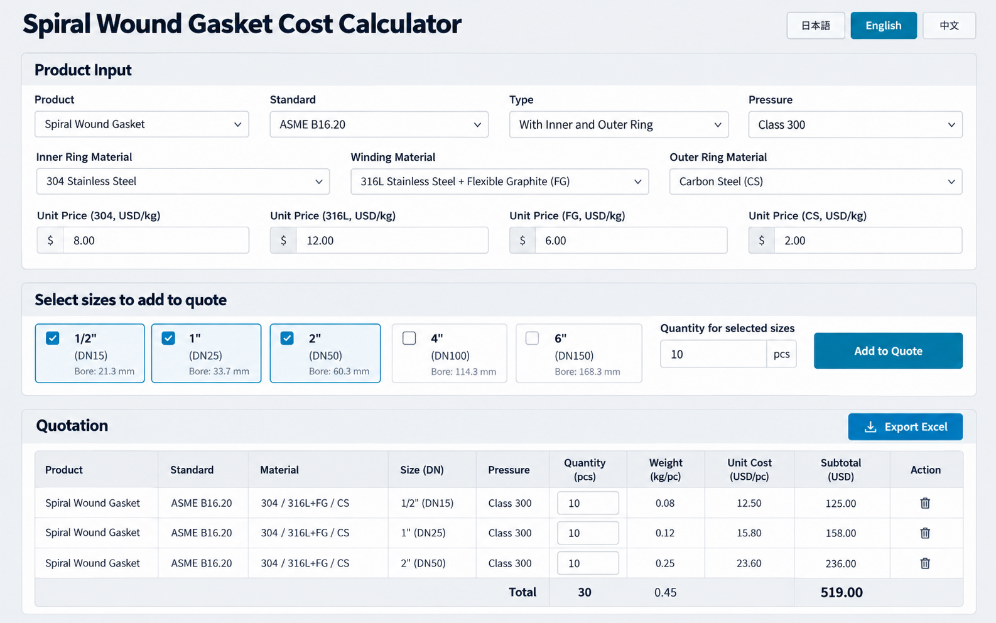Screen dimensions: 996x623
Task: Click the unit cost 15.80 cell
Action: coord(749,533)
